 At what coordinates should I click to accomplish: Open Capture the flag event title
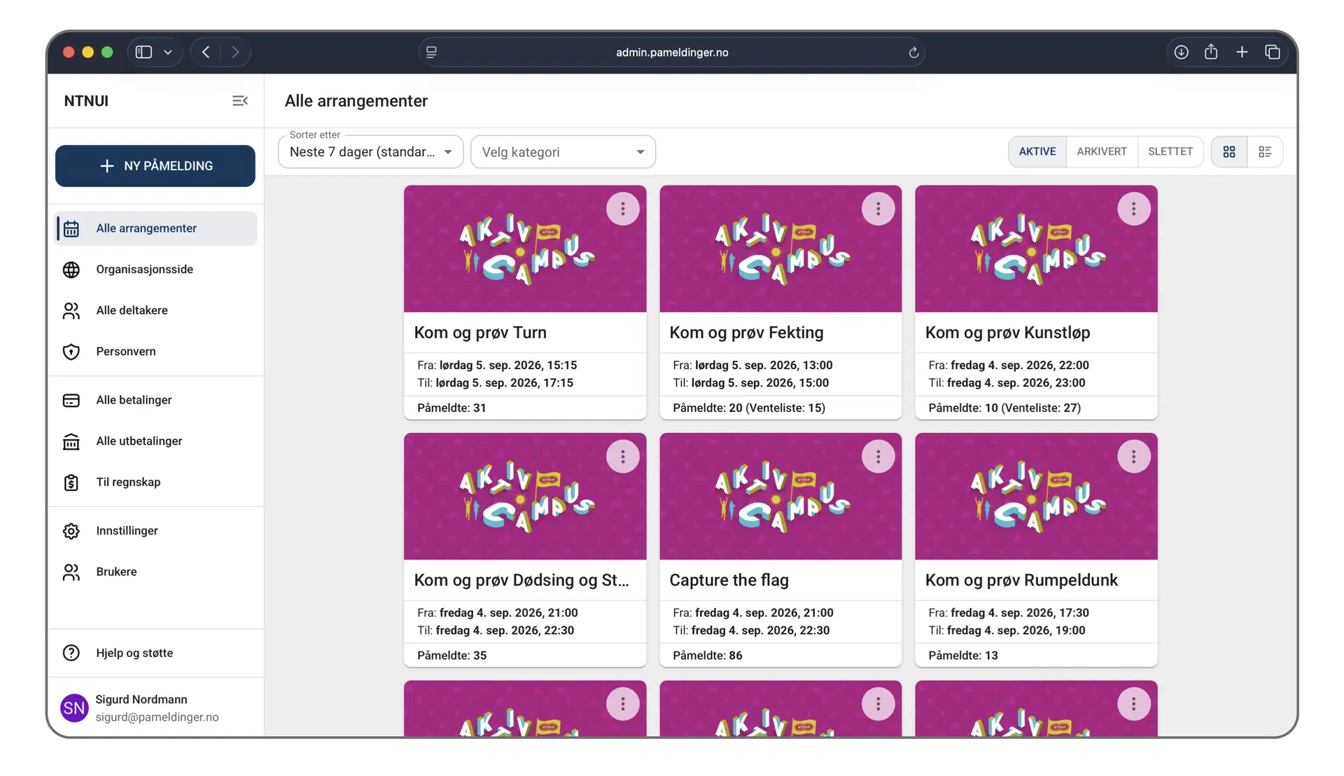pyautogui.click(x=729, y=580)
